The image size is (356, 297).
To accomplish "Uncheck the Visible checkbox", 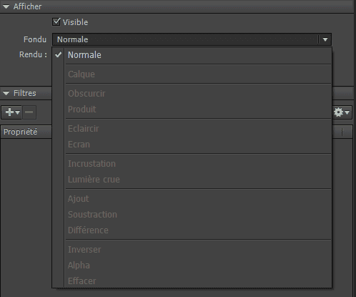I will [56, 22].
